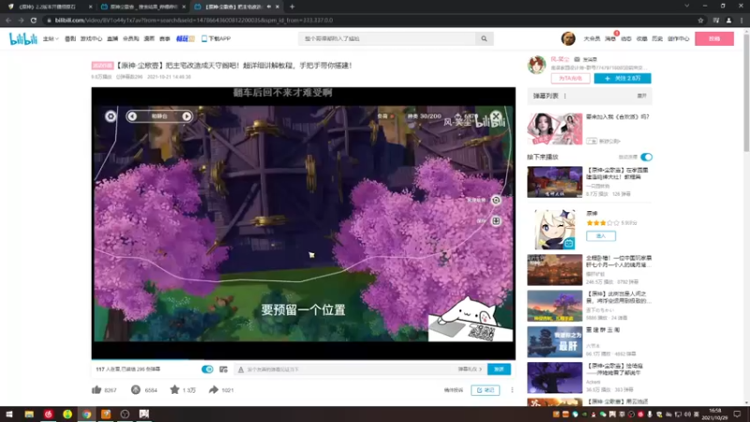Screen dimensions: 750x422
Task: Toggle the 自动连播 autoplay switch
Action: 646,157
